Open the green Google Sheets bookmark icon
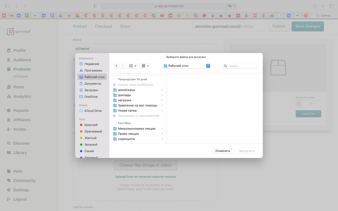The width and height of the screenshot is (338, 211). click(27, 15)
